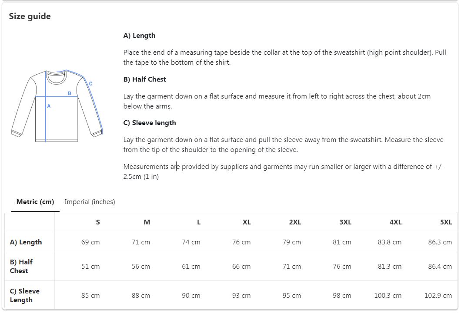Select the S size column header

(x=98, y=222)
